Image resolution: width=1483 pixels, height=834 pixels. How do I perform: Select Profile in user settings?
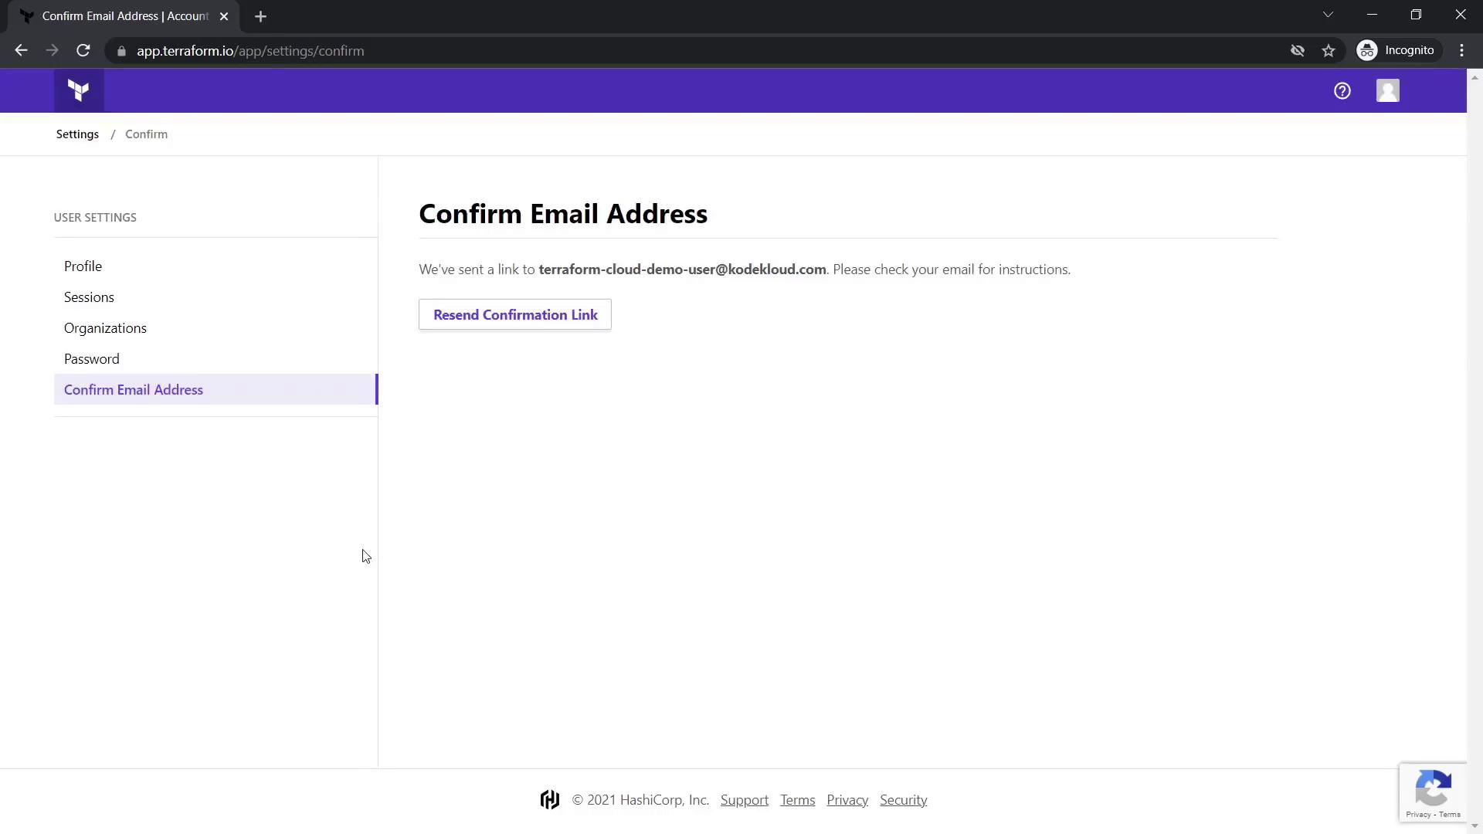83,266
